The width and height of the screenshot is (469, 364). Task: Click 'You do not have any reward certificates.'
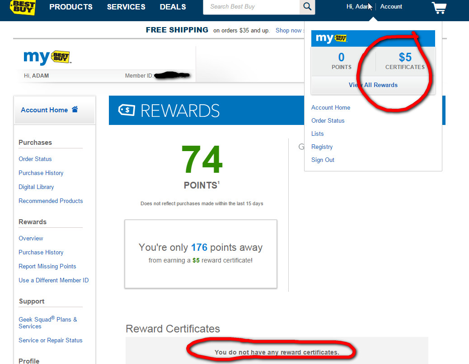click(277, 352)
